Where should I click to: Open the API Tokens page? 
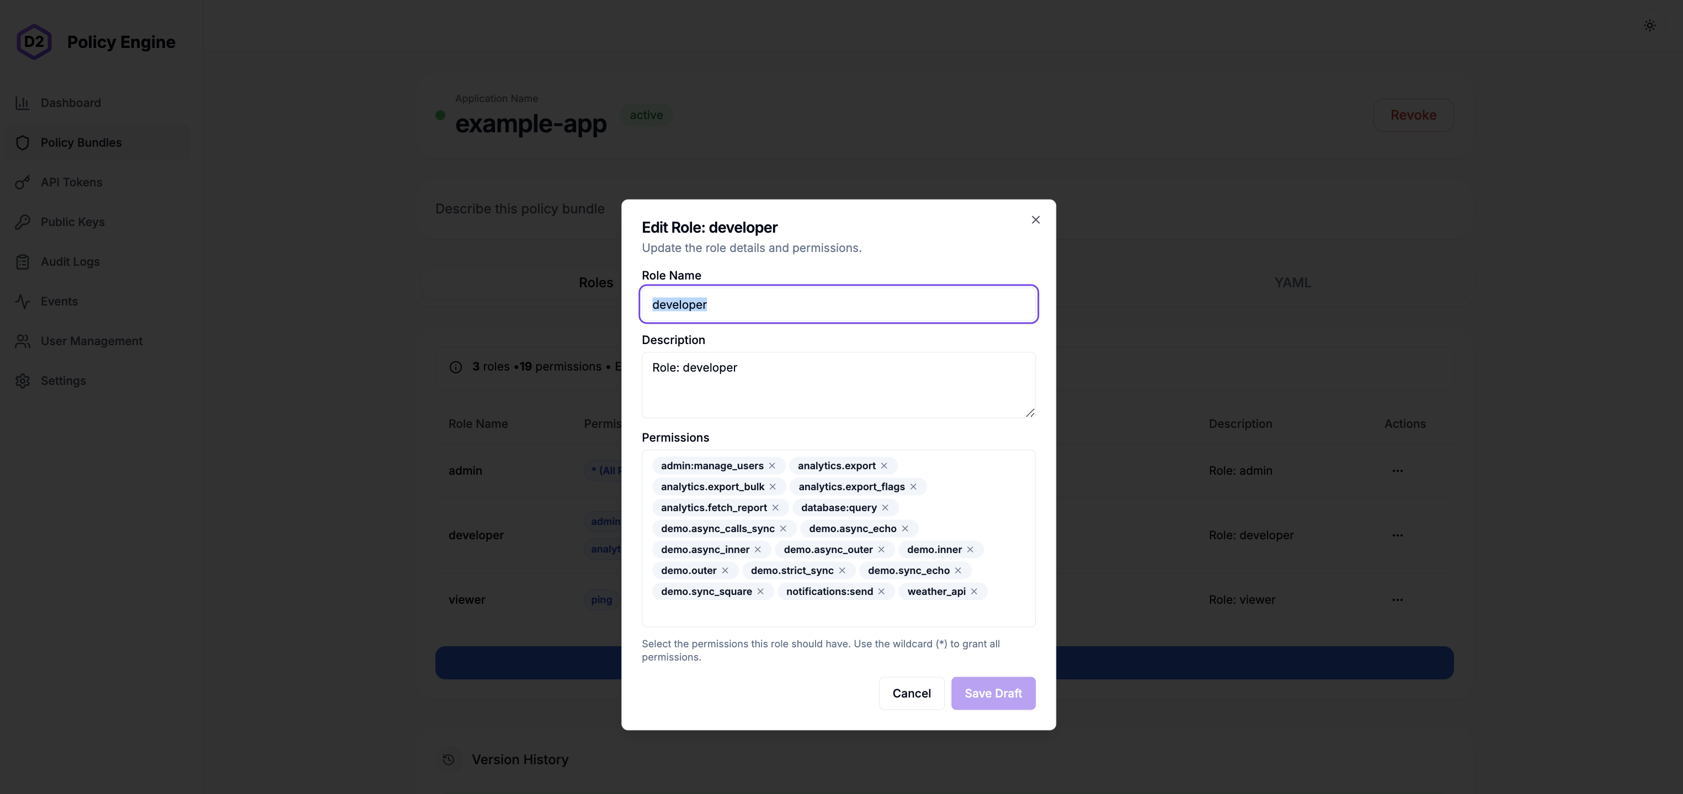point(71,182)
